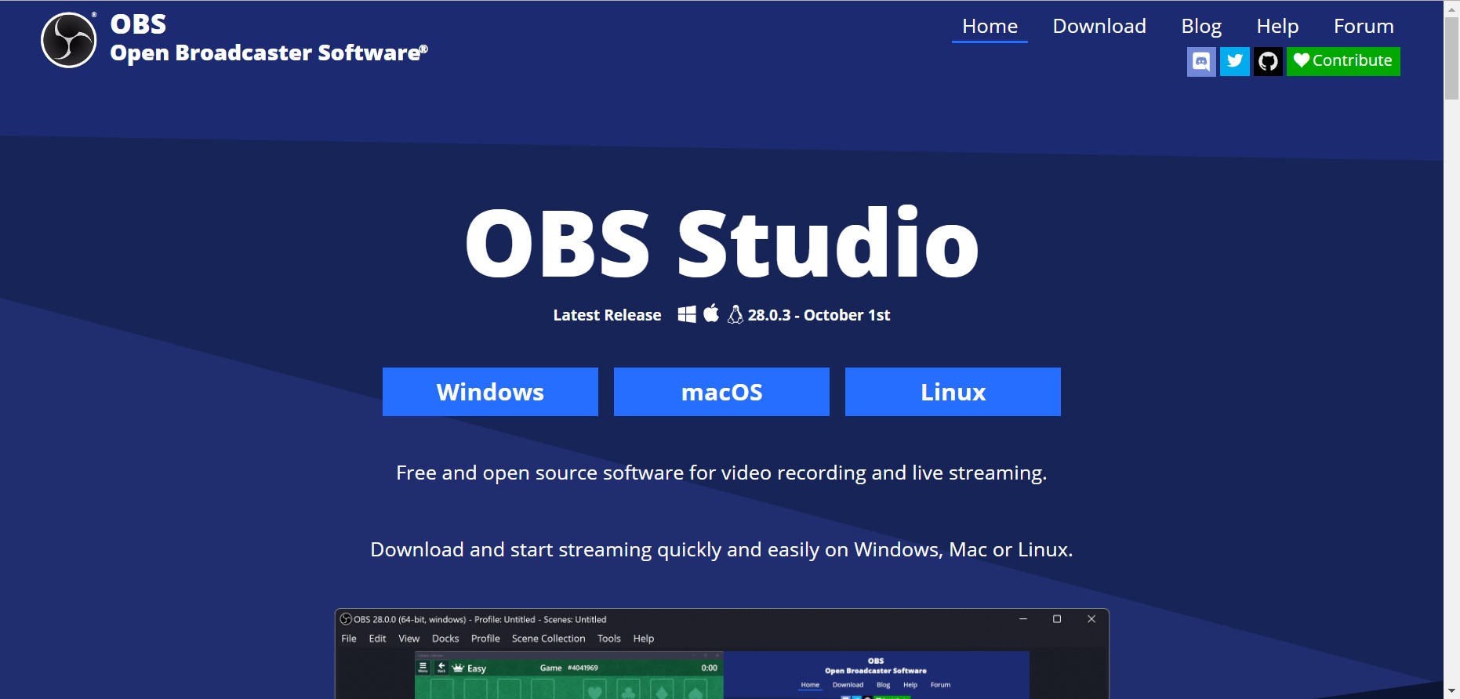Click the Open Broadcaster Software header title

coord(269,53)
